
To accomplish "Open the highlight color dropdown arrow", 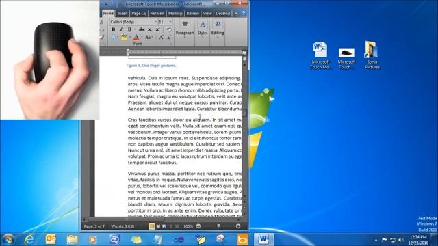I will tap(129, 37).
